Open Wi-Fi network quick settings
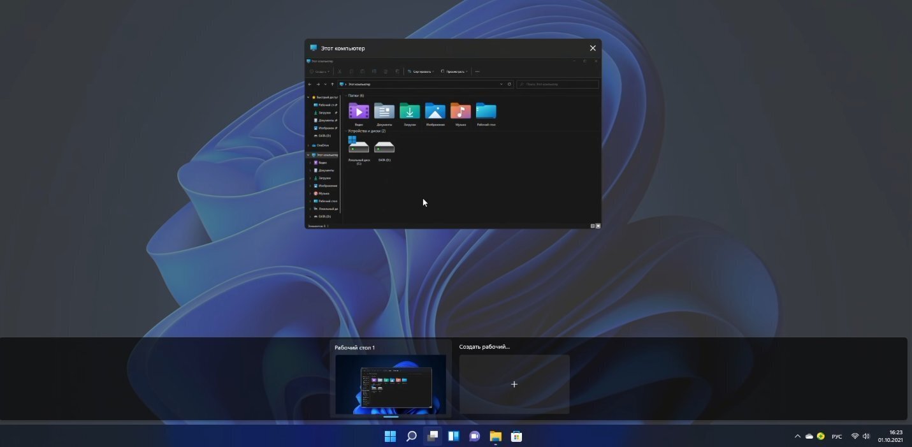This screenshot has height=447, width=912. click(x=855, y=436)
